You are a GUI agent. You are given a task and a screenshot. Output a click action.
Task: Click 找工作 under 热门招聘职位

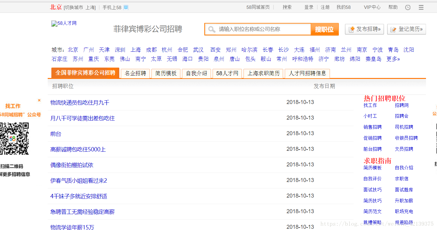pos(370,105)
